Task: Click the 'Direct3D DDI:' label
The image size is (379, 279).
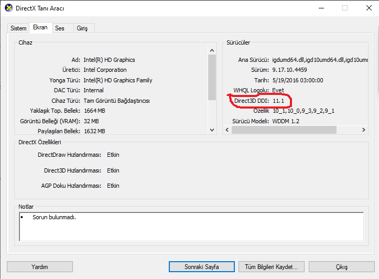Action: (252, 101)
